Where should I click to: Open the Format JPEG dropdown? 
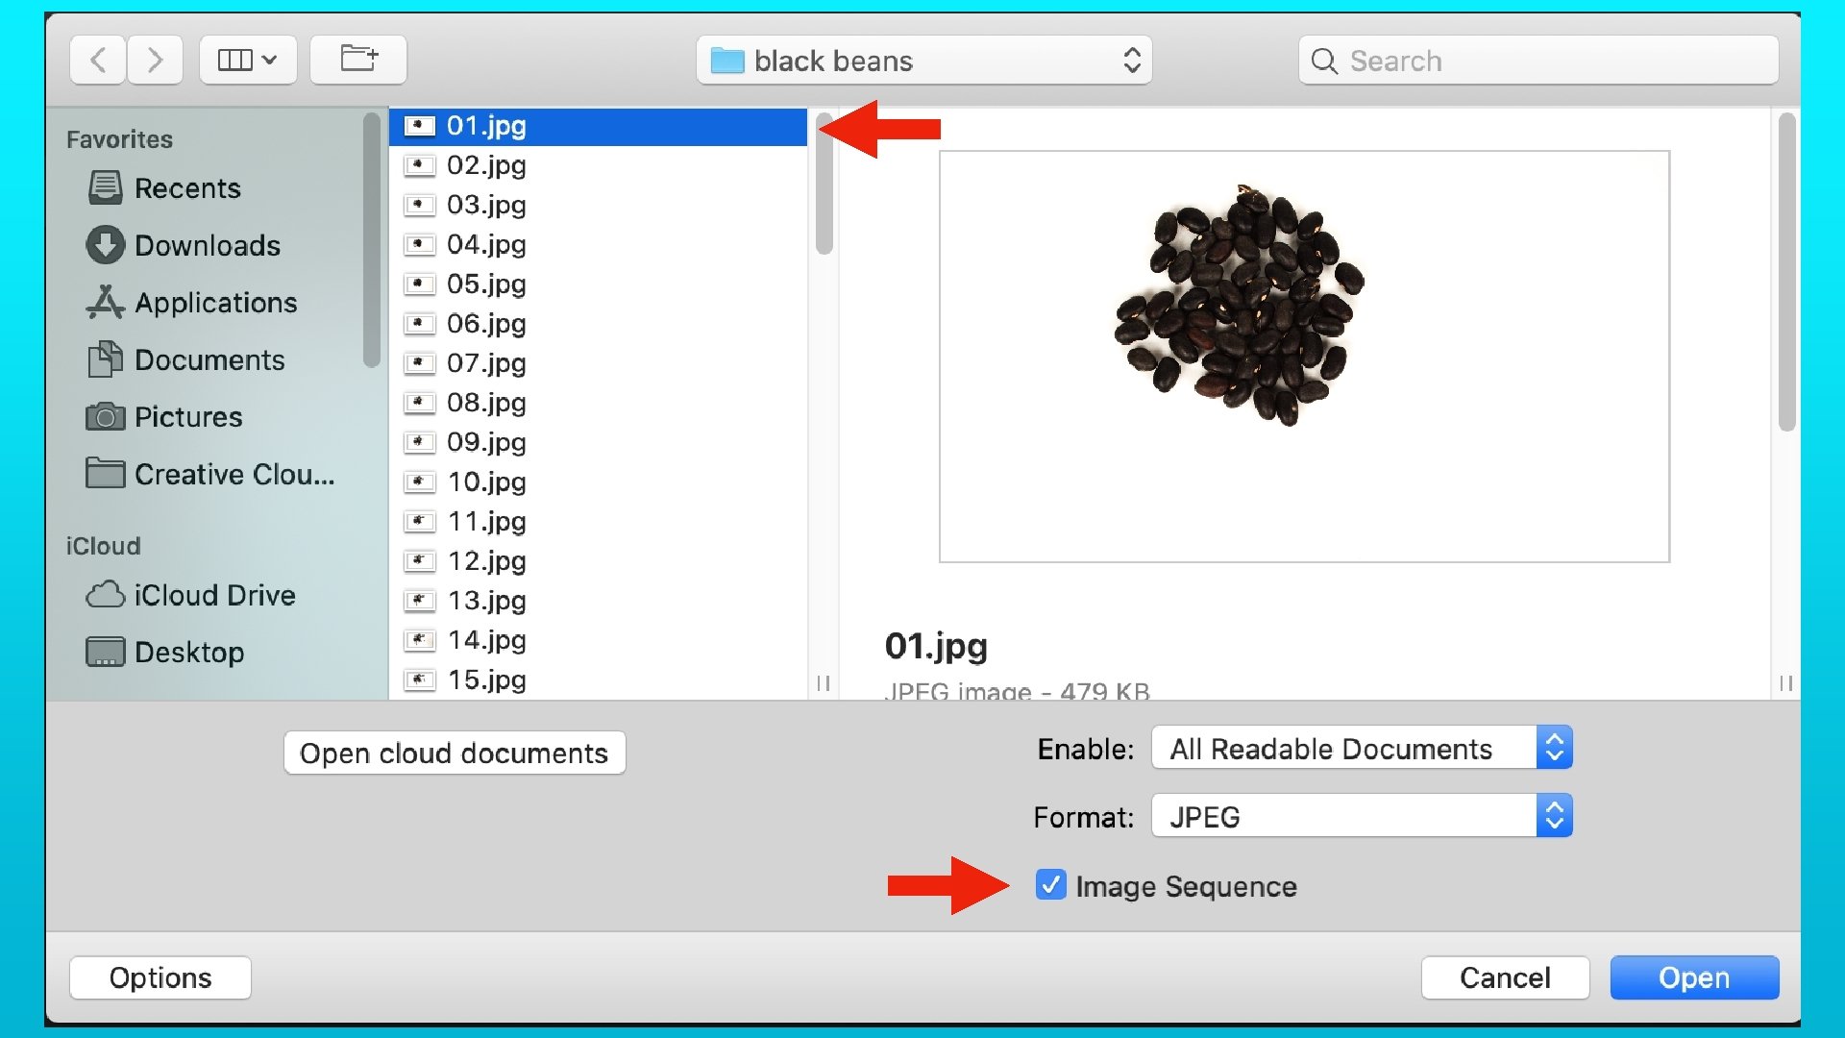point(1361,817)
